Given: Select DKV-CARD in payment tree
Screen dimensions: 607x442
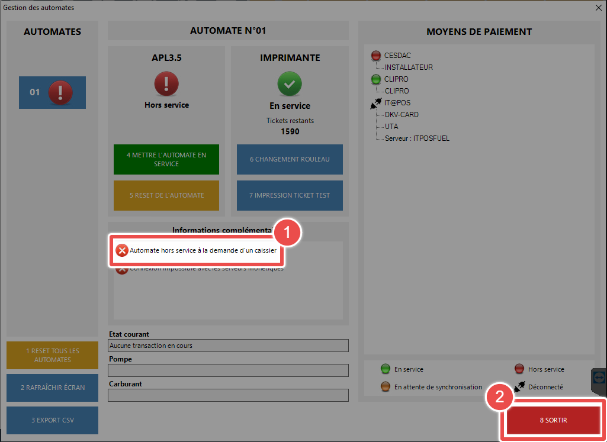Looking at the screenshot, I should click(x=402, y=115).
